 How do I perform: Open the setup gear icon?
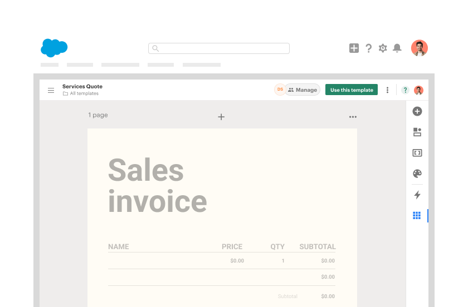pos(383,48)
